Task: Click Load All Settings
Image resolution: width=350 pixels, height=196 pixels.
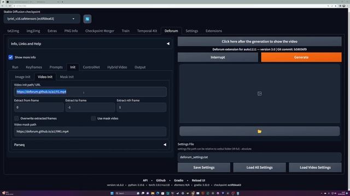Action: tap(259, 167)
